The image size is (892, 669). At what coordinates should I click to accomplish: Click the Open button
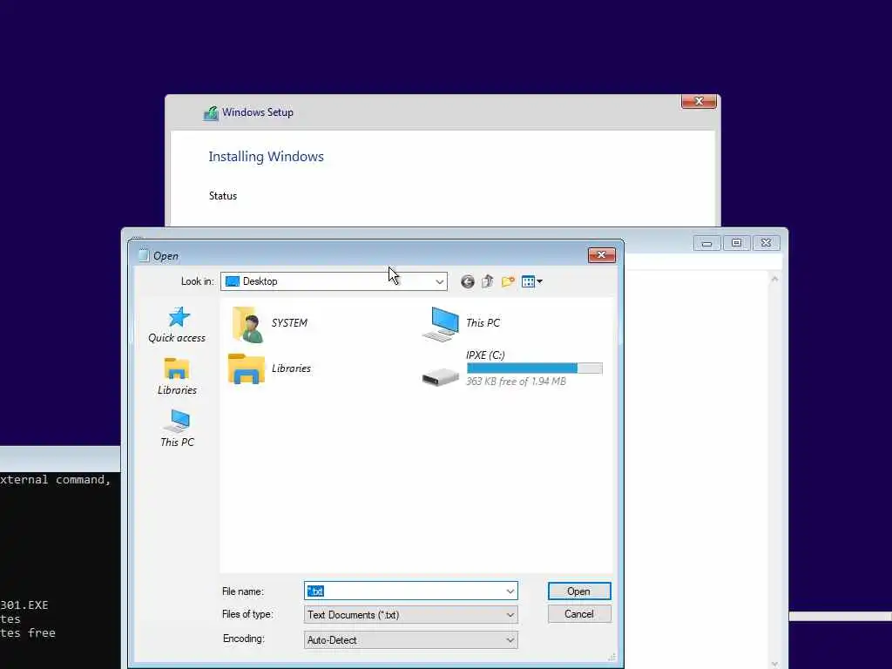pyautogui.click(x=579, y=591)
